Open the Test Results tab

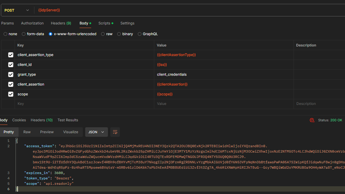[68, 120]
